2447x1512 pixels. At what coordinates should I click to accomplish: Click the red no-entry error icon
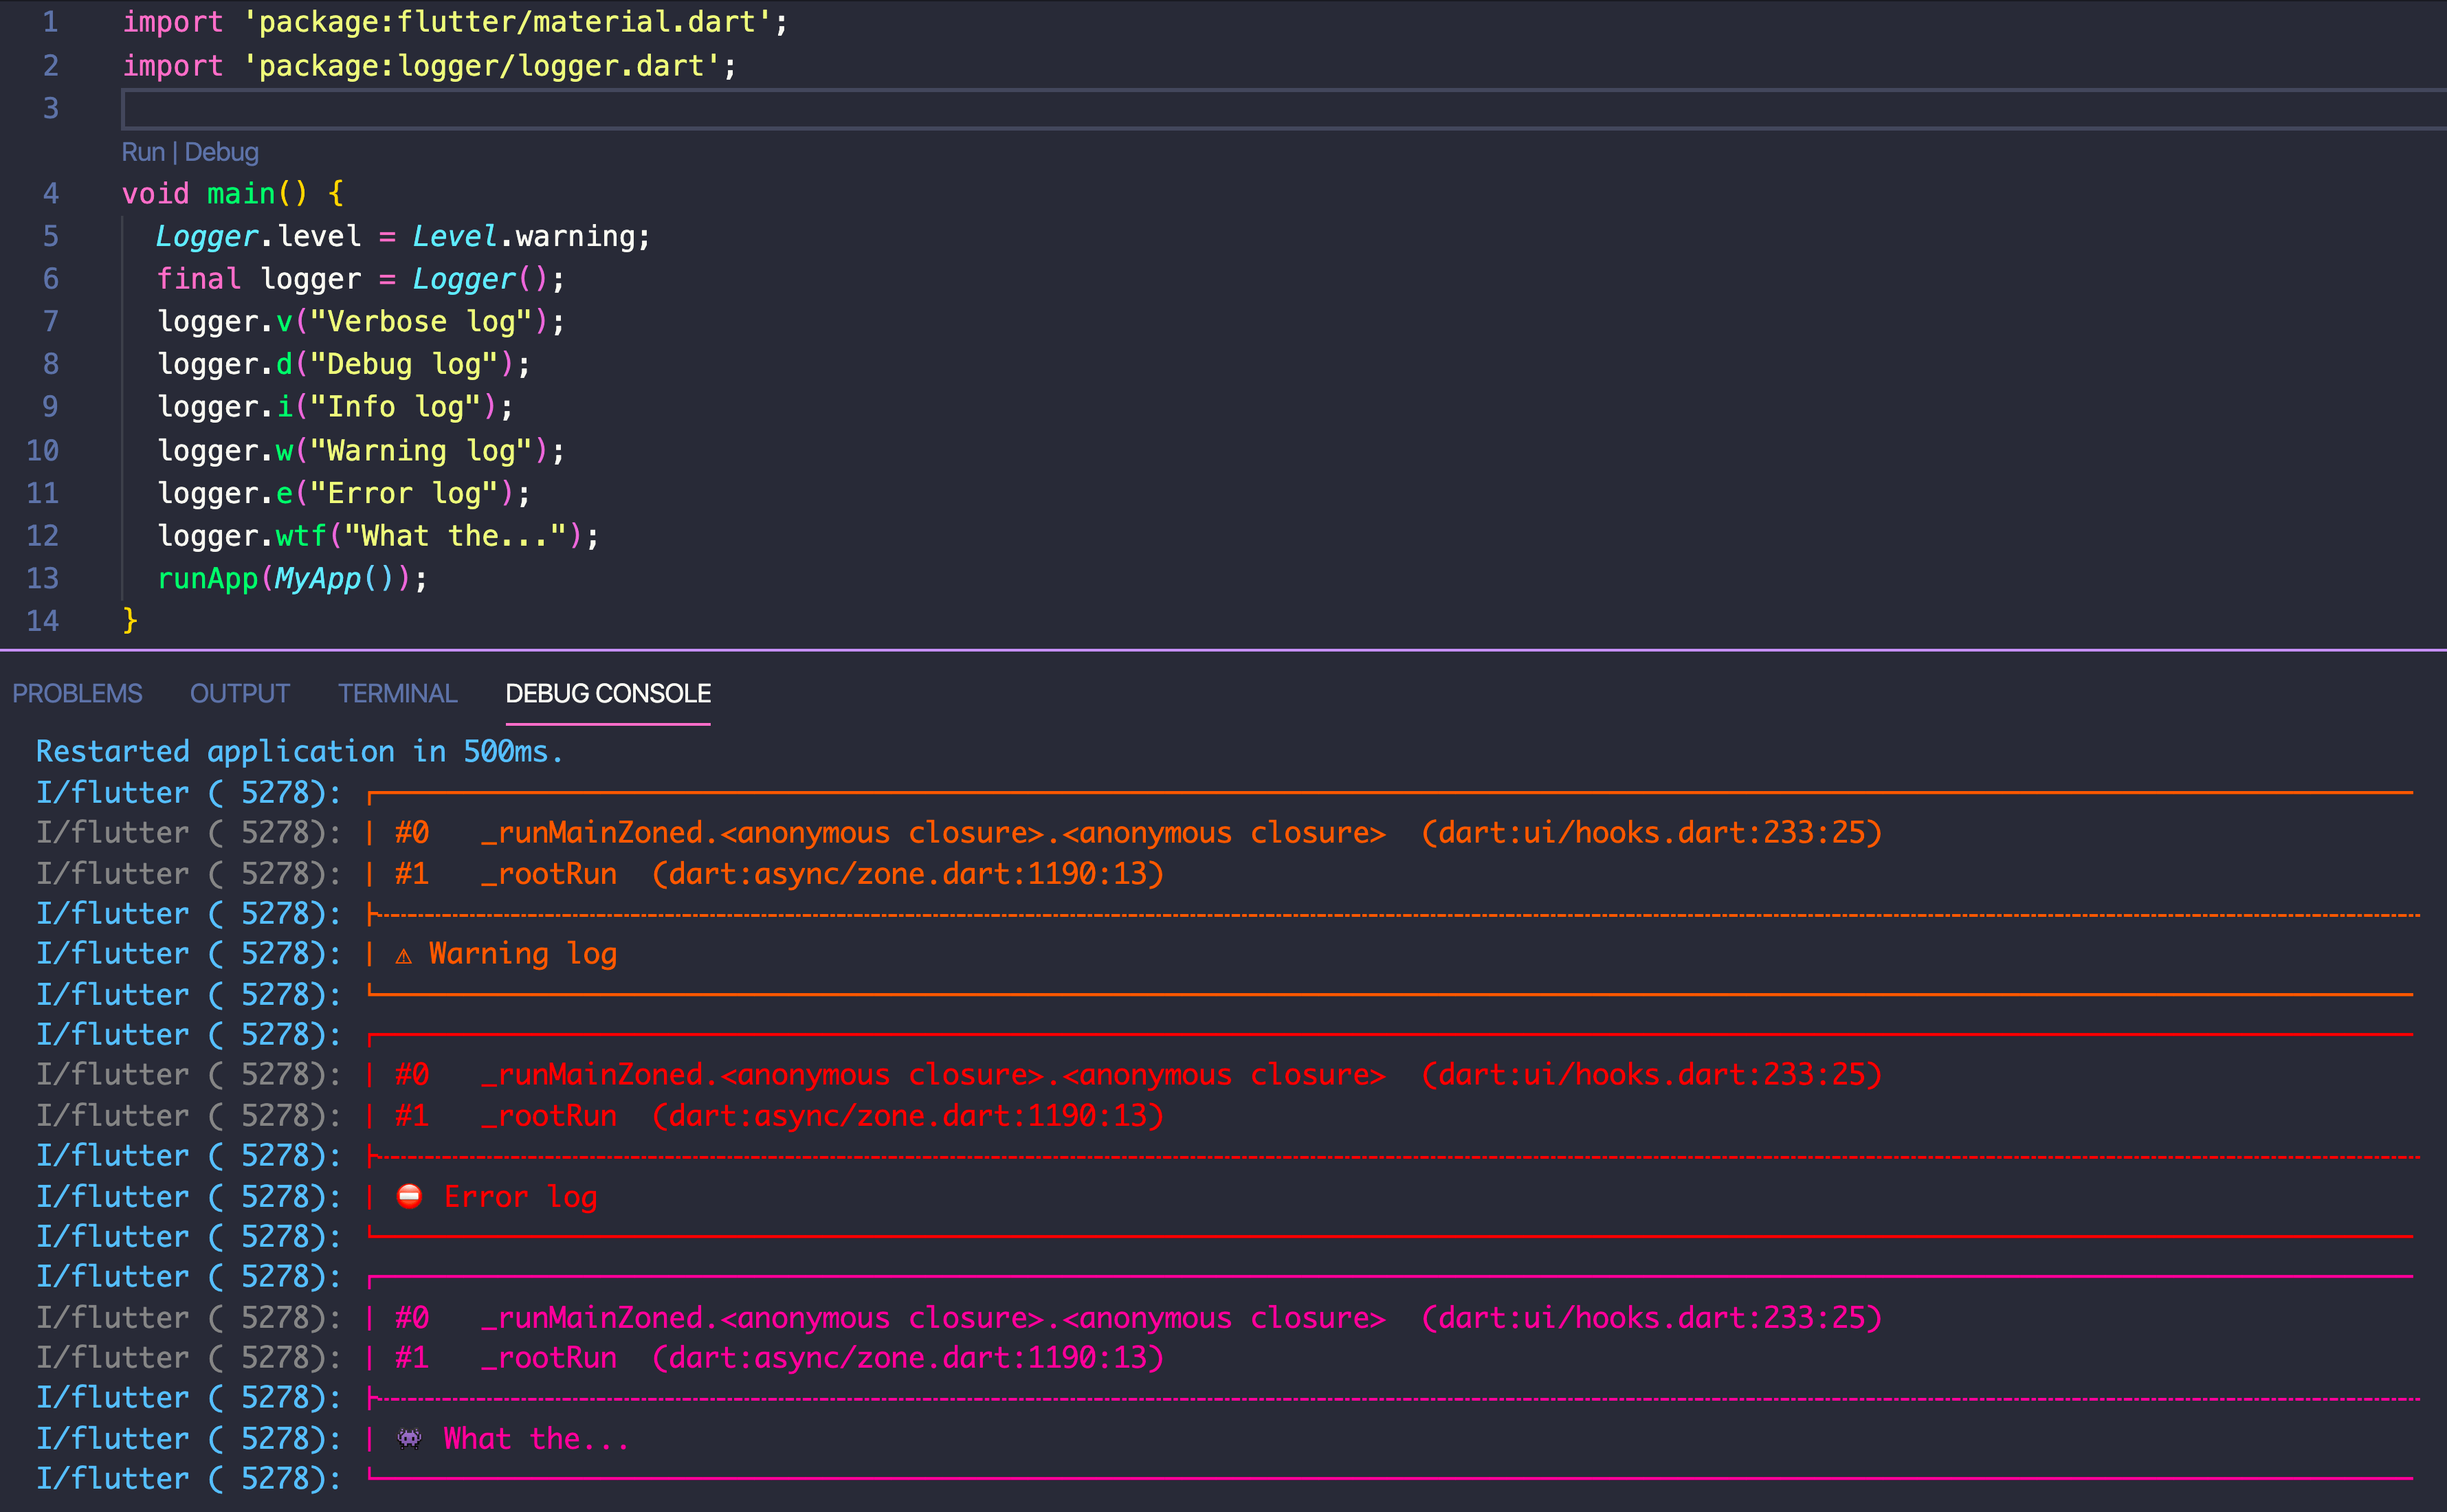409,1196
